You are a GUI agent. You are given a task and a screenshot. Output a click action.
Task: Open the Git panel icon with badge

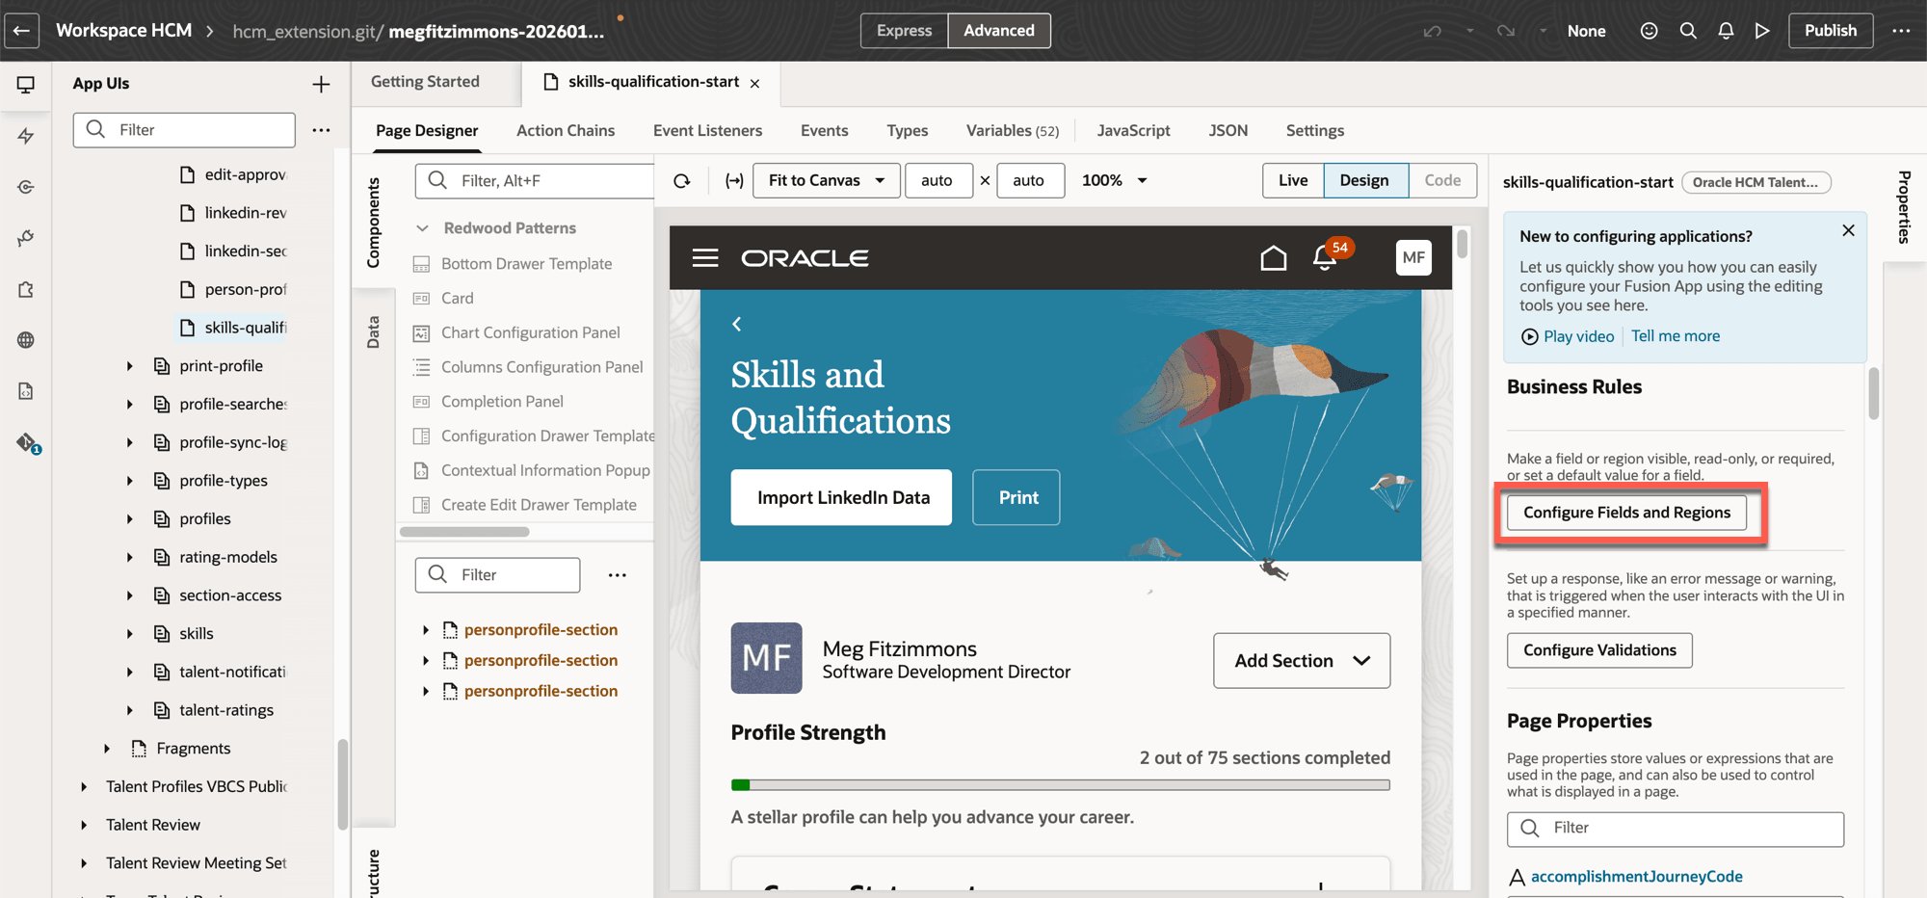25,442
